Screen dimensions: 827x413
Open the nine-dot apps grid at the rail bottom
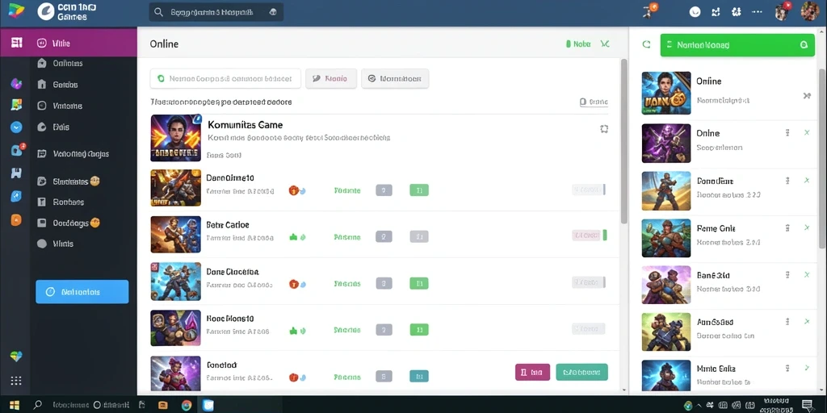point(16,381)
